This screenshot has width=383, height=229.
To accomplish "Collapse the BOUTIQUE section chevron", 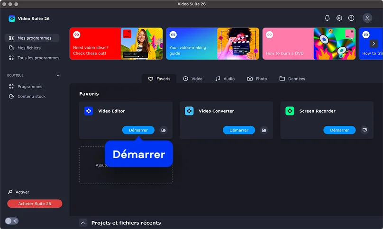I will tap(58, 76).
